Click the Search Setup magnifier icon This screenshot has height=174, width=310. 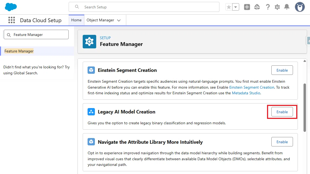[77, 7]
